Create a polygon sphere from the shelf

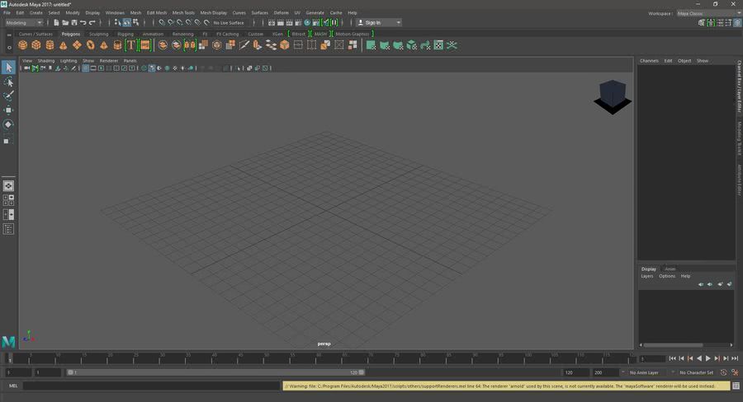click(x=22, y=45)
